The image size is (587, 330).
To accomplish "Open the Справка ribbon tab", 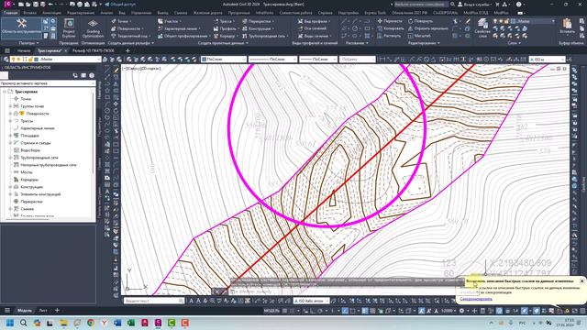I will (x=325, y=13).
